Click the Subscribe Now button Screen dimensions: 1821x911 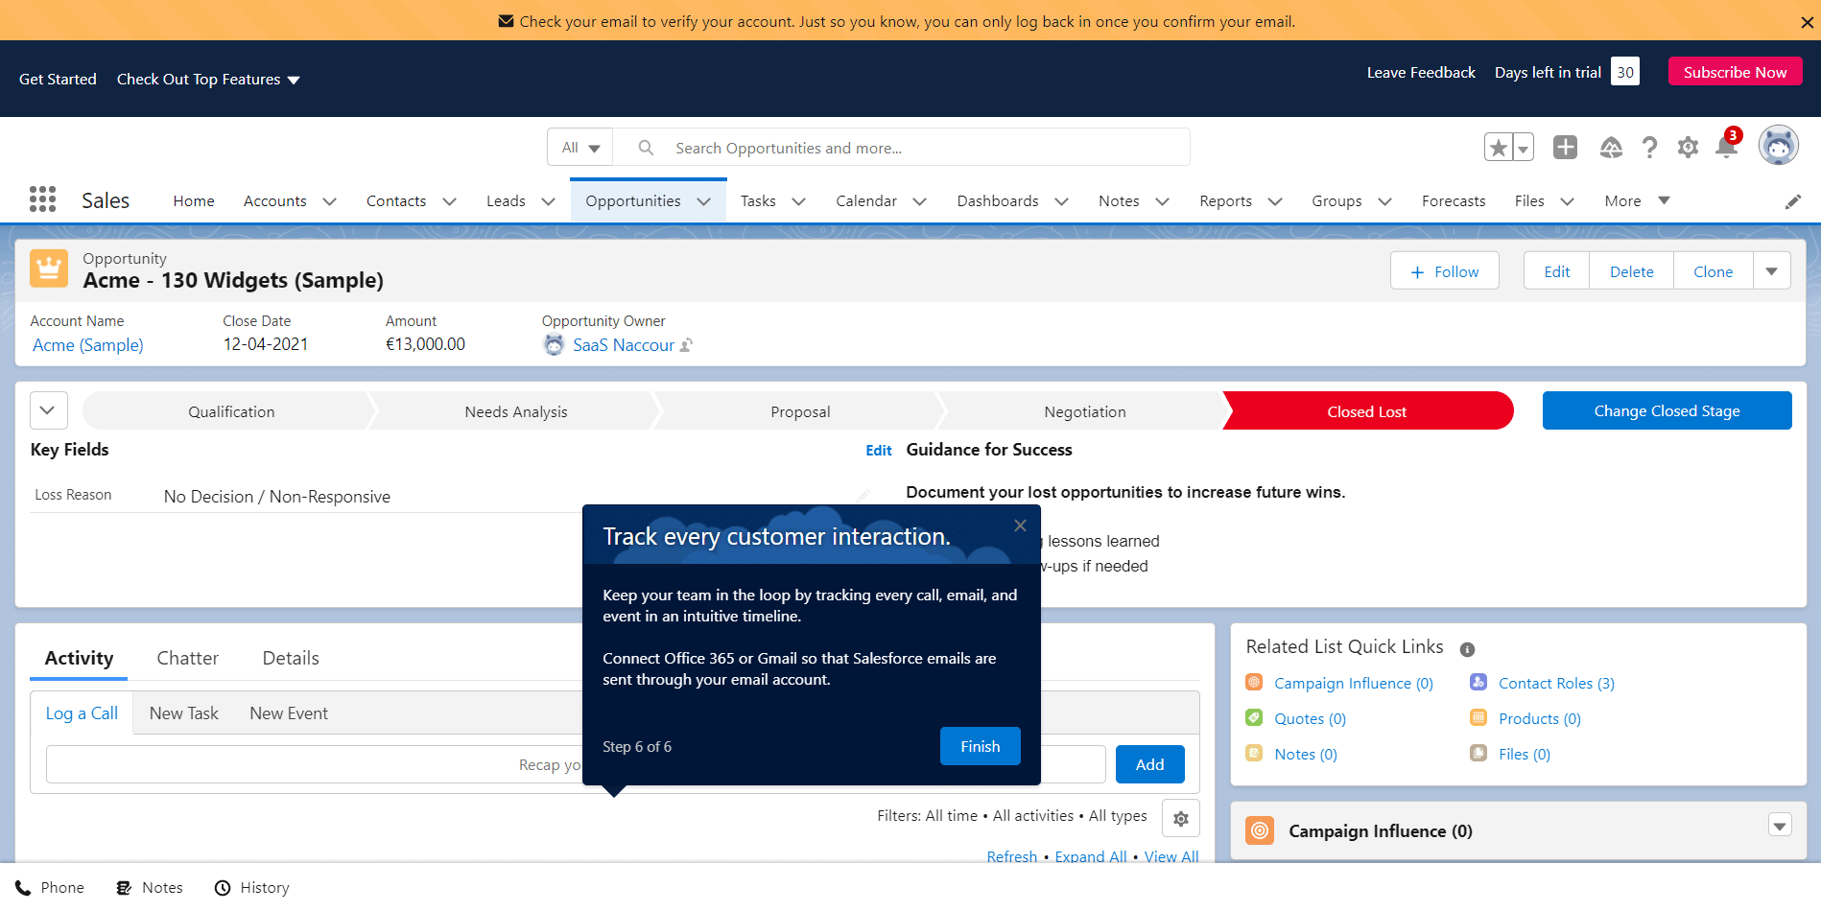tap(1736, 72)
